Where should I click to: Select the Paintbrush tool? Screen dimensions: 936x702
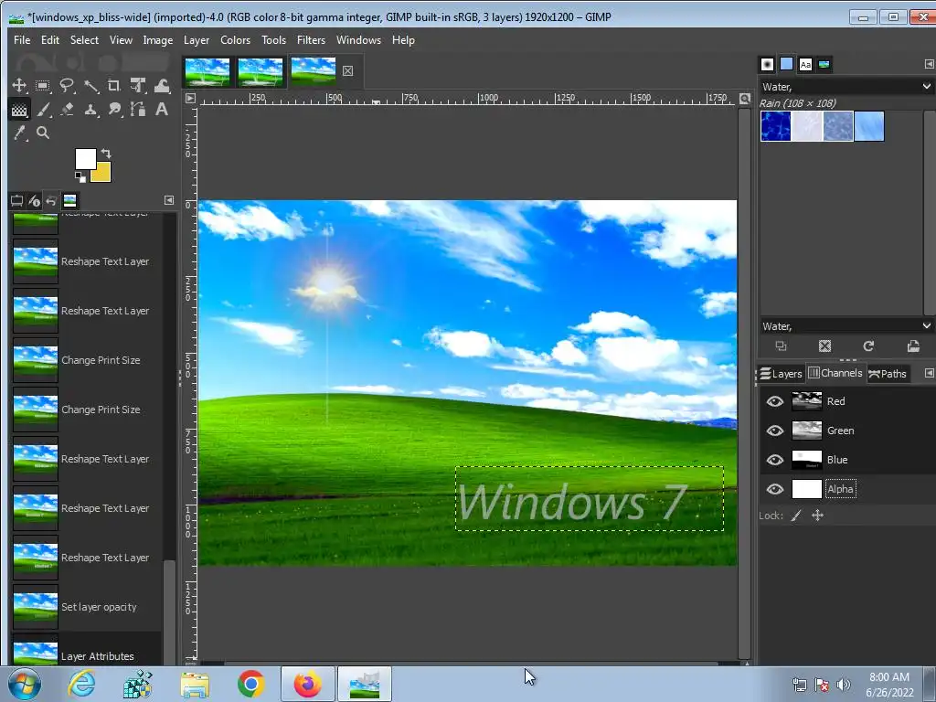tap(43, 110)
